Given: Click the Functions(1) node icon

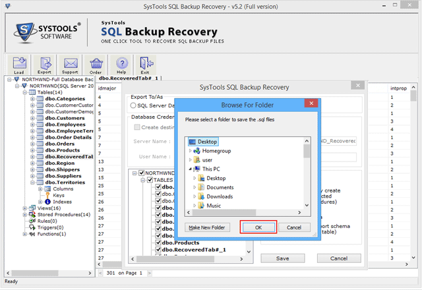Looking at the screenshot, I should [x=32, y=234].
